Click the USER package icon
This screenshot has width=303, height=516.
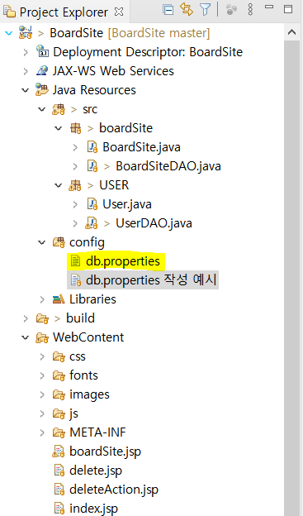click(x=75, y=185)
